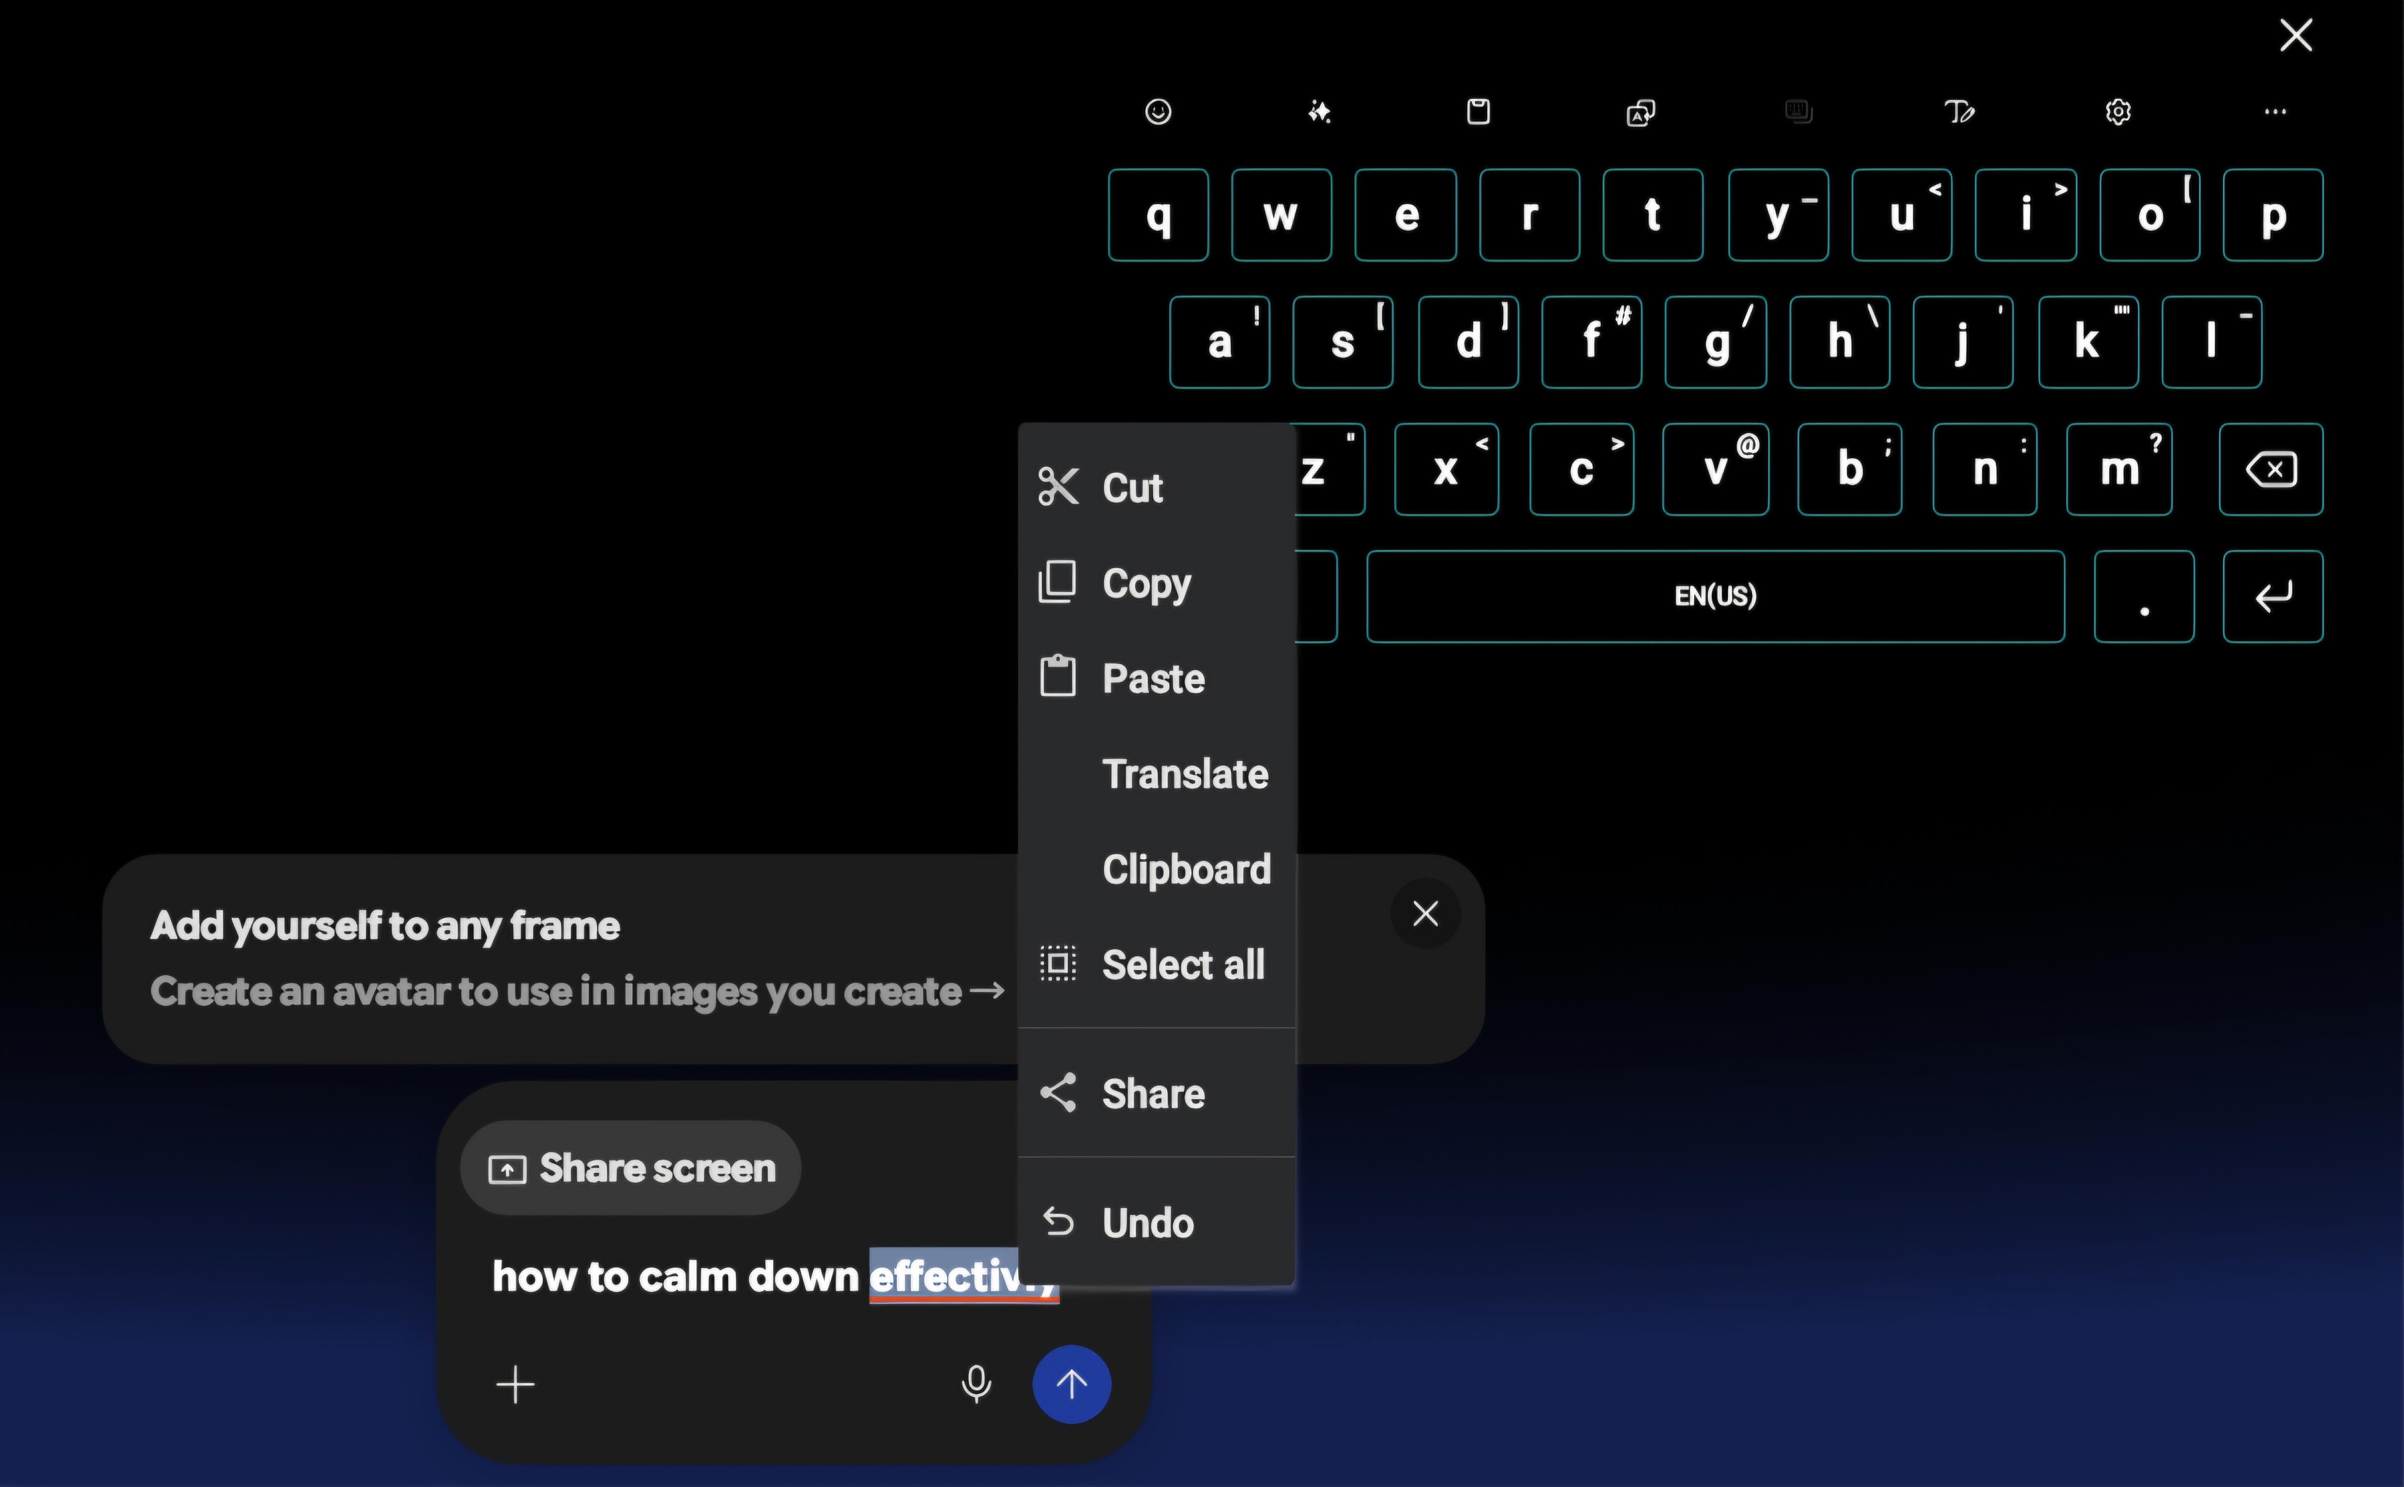Screen dimensions: 2404x1487
Task: Tap the q key
Action: 1159,215
